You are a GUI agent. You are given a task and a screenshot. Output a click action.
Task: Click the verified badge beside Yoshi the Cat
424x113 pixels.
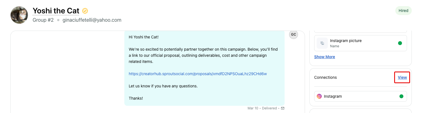pyautogui.click(x=85, y=11)
